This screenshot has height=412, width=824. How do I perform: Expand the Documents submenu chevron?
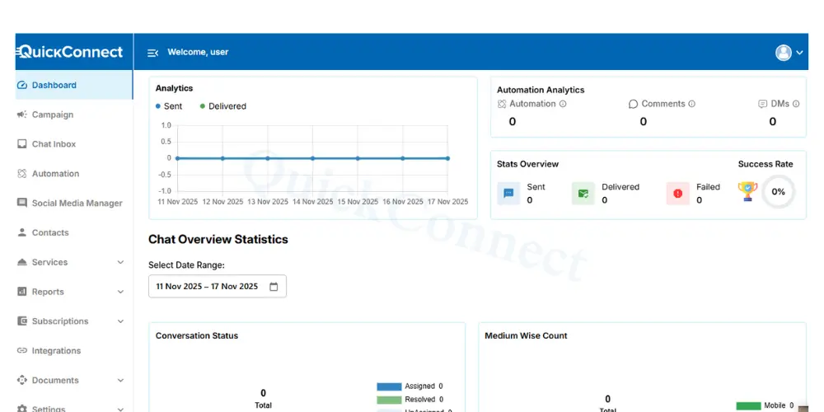120,380
